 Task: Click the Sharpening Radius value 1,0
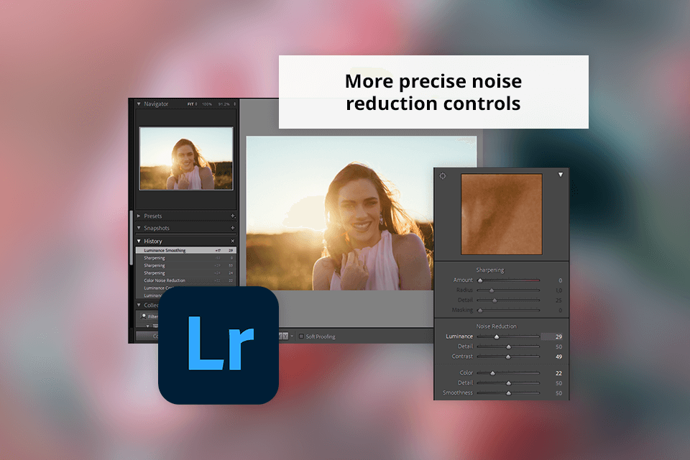[x=558, y=290]
